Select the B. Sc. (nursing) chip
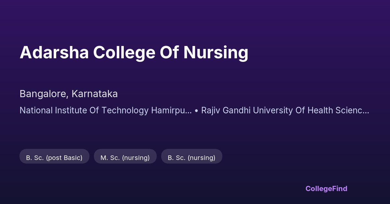This screenshot has height=204, width=390. tap(191, 158)
